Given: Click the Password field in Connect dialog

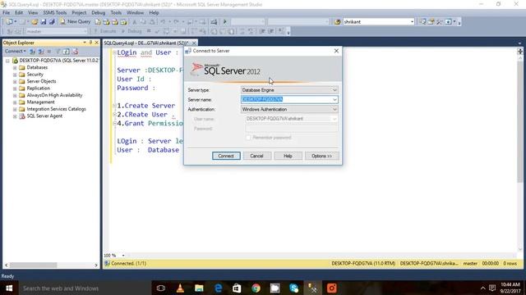Looking at the screenshot, I should coord(292,129).
